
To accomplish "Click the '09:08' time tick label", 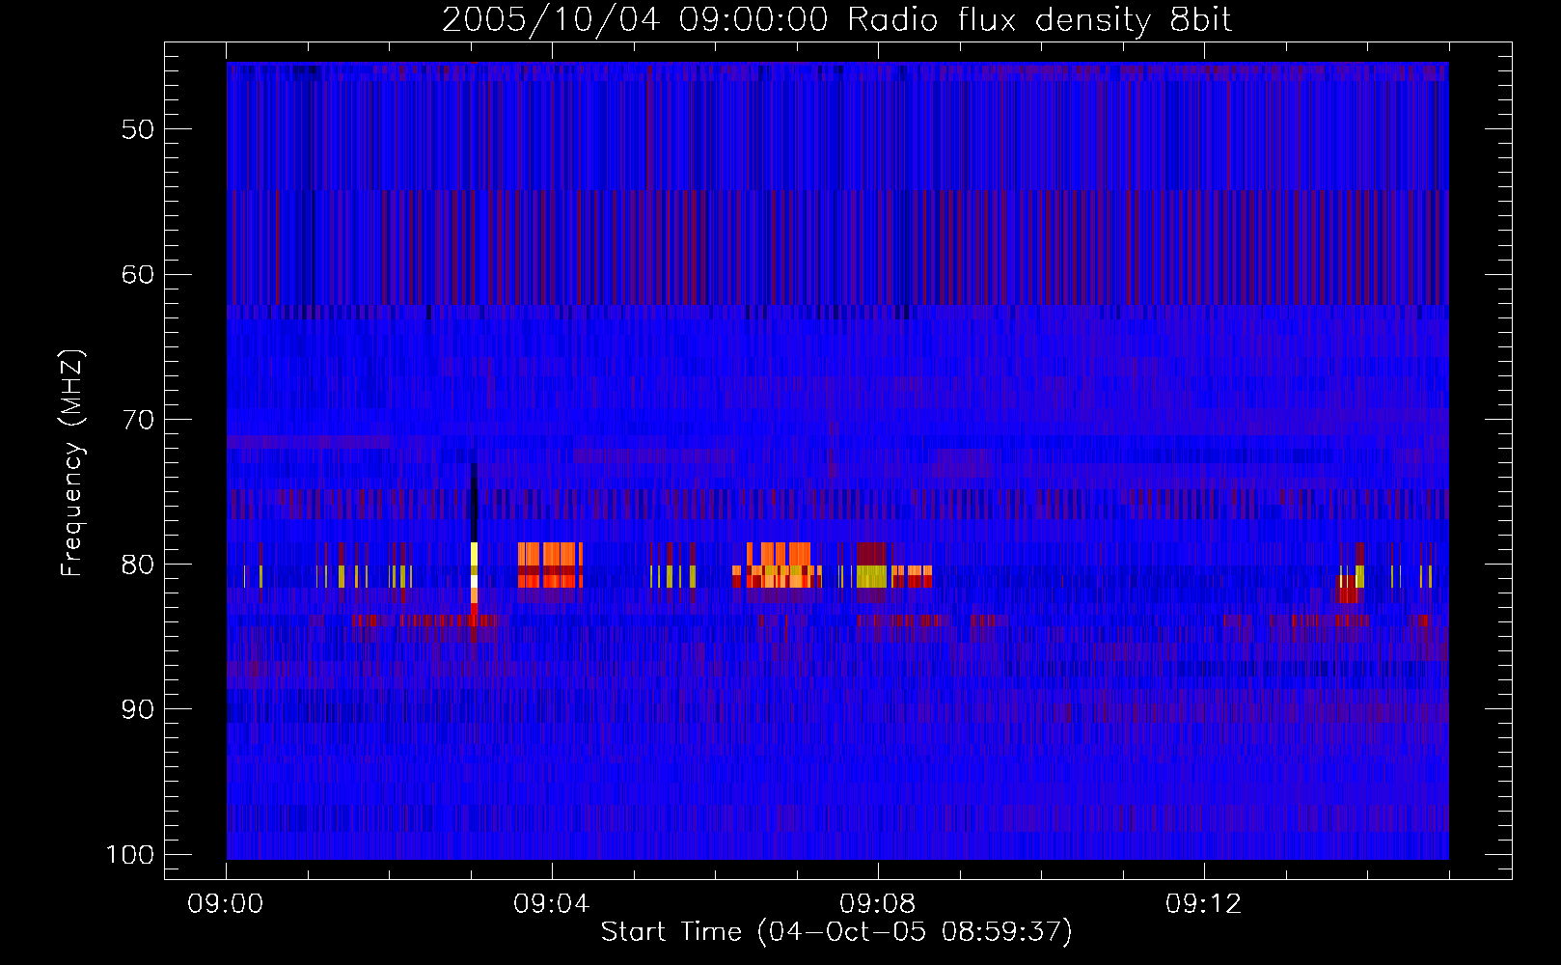I will [x=878, y=904].
